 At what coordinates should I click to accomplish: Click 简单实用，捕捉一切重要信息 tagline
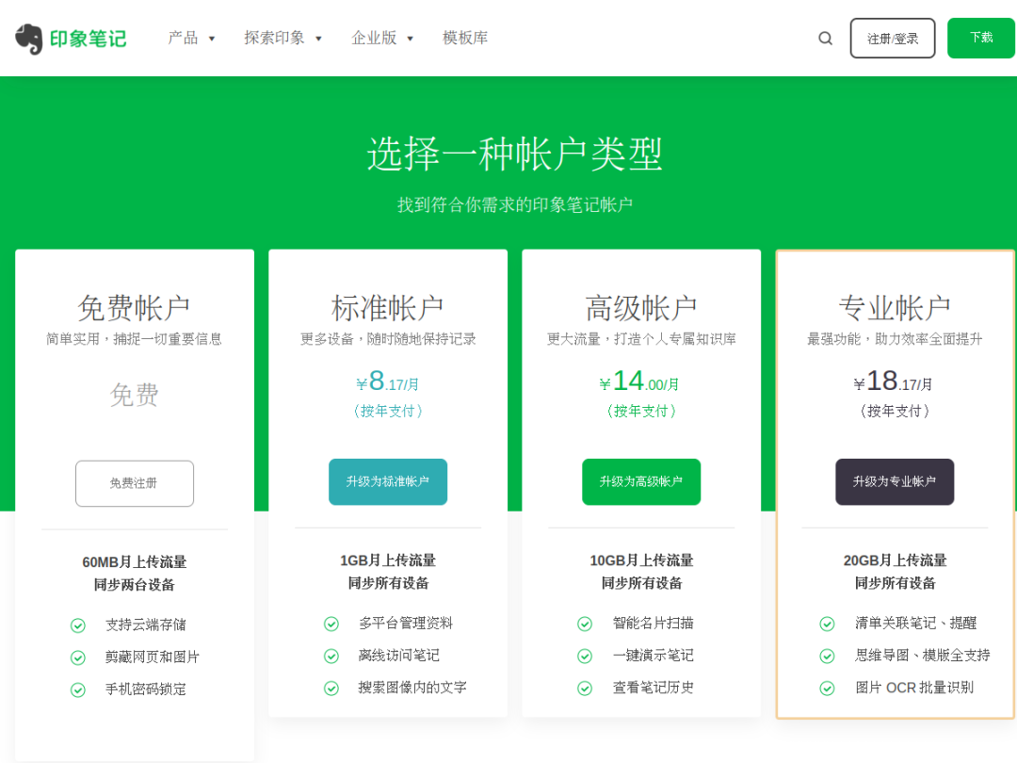(135, 339)
